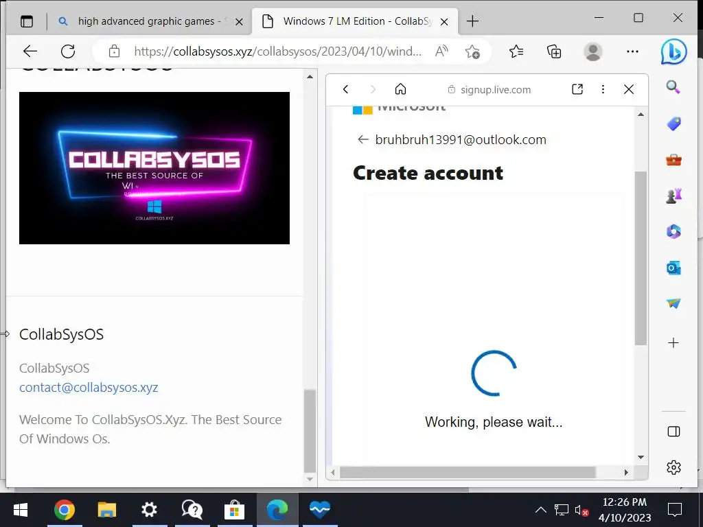Open Microsoft Store from taskbar
The height and width of the screenshot is (527, 703).
pyautogui.click(x=234, y=510)
